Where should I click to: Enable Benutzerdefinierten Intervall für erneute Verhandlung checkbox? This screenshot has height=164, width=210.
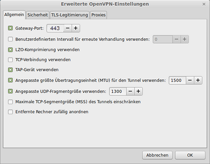[x=10, y=39]
